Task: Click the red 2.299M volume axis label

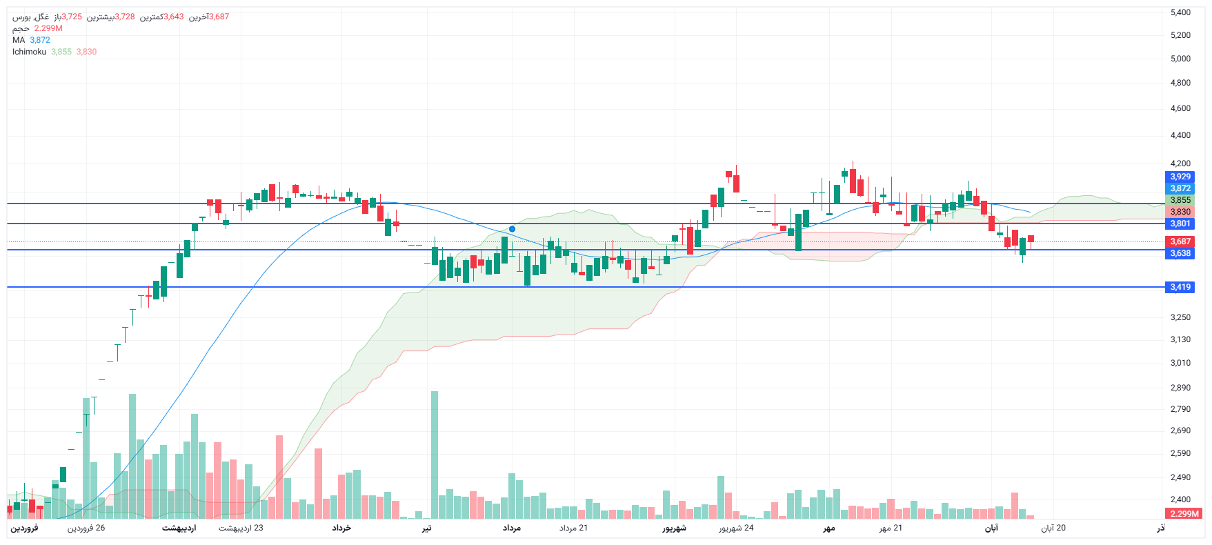Action: (1184, 513)
